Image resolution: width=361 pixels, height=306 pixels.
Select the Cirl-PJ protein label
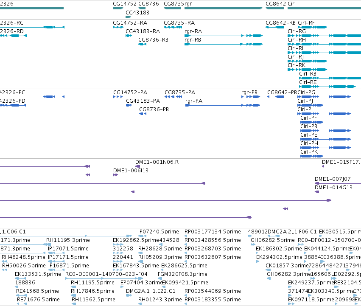[305, 101]
